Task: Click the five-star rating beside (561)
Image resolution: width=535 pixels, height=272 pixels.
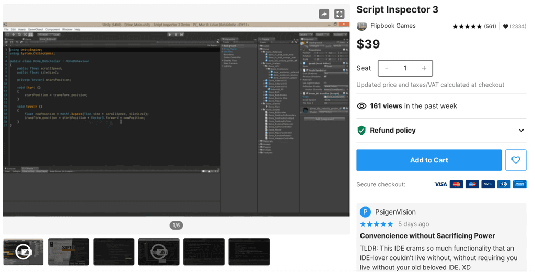Action: click(x=467, y=26)
